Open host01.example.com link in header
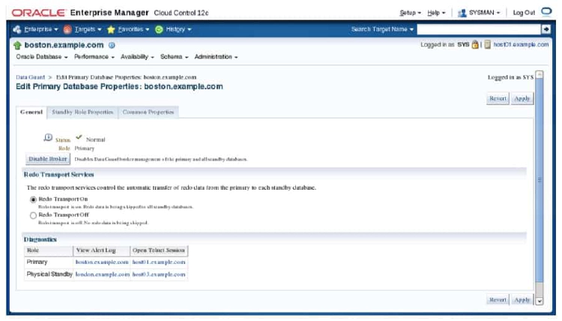 (x=521, y=44)
